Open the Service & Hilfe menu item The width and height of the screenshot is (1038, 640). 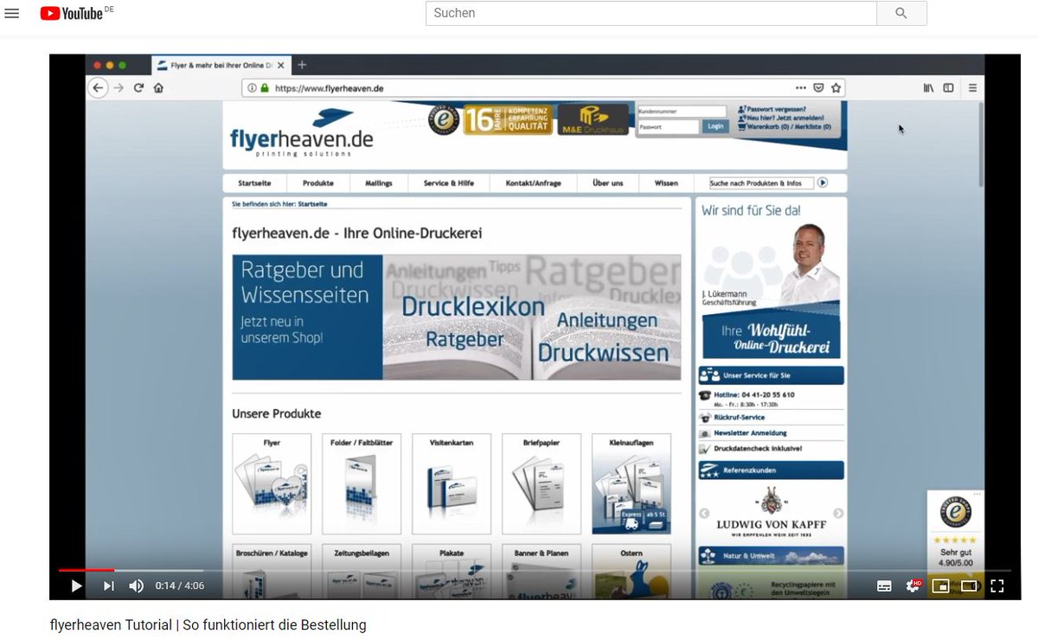[448, 183]
